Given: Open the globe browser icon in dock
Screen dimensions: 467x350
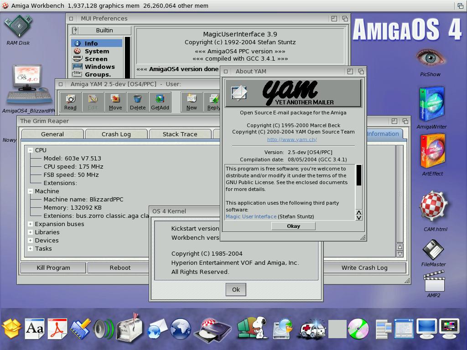Looking at the screenshot, I should (x=180, y=329).
